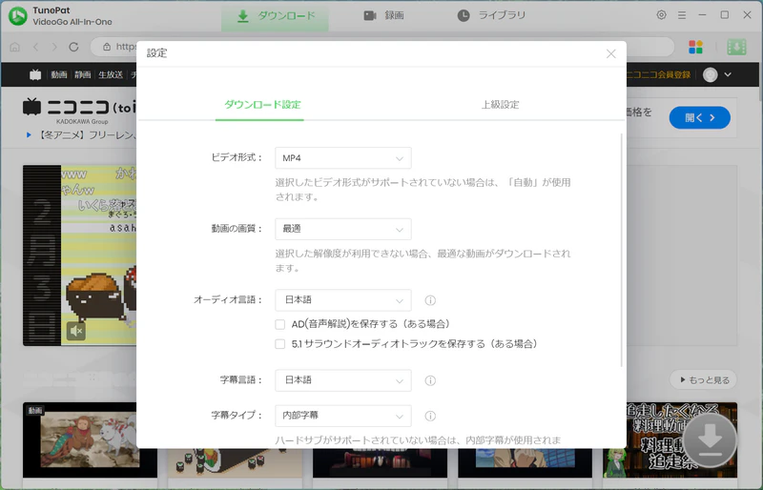
Task: Expand the arrow beside the user avatar
Action: tap(728, 74)
